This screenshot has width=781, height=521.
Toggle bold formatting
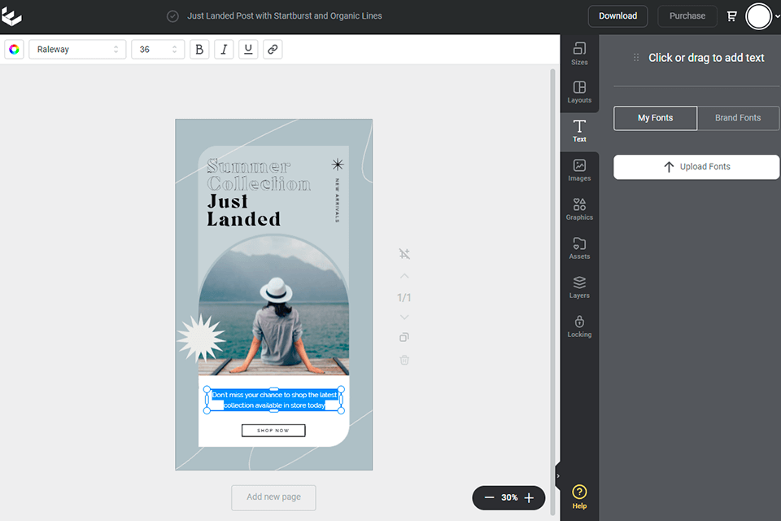tap(199, 49)
